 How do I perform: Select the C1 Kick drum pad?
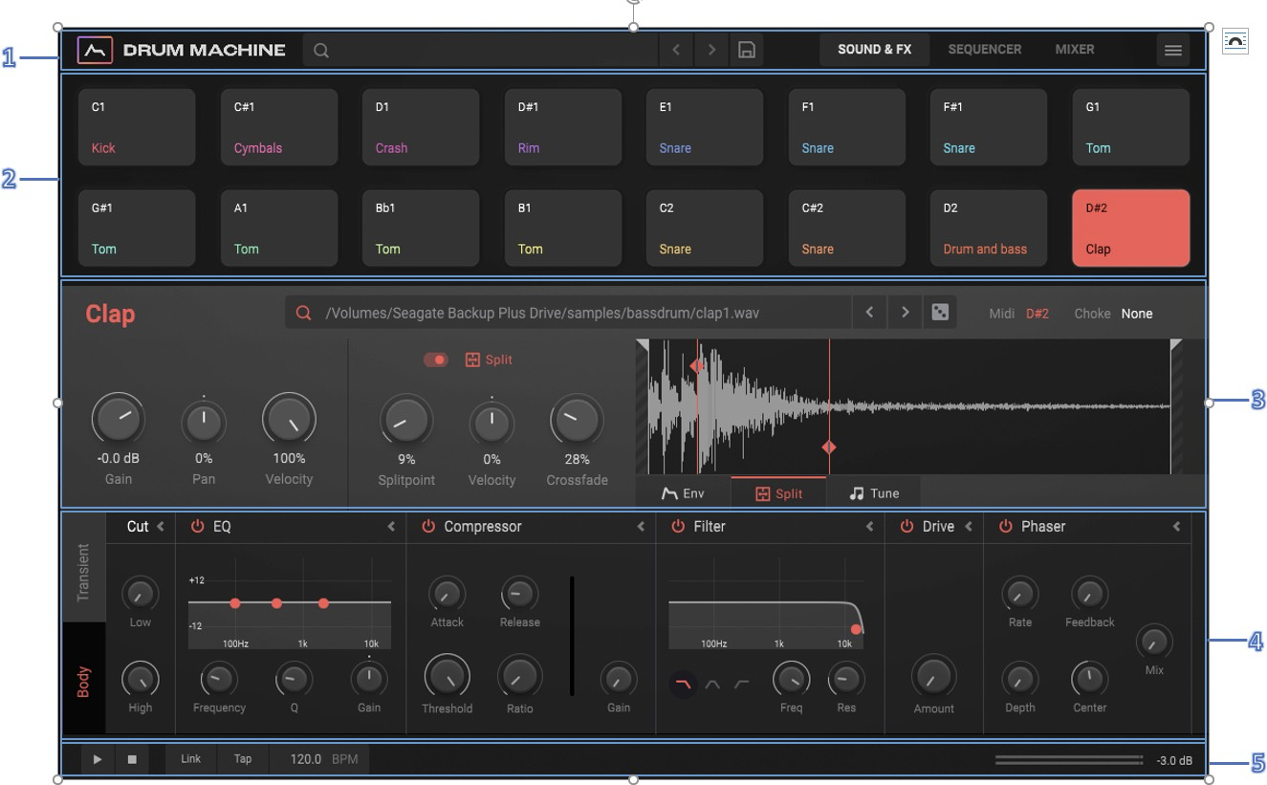(137, 128)
